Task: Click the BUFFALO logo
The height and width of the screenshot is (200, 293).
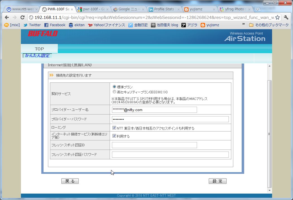Action: 43,34
